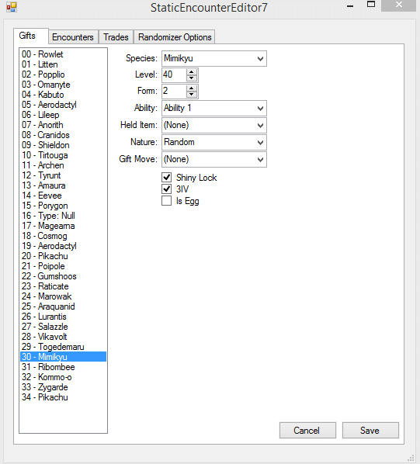Select 17 - Magearna entry

point(63,226)
